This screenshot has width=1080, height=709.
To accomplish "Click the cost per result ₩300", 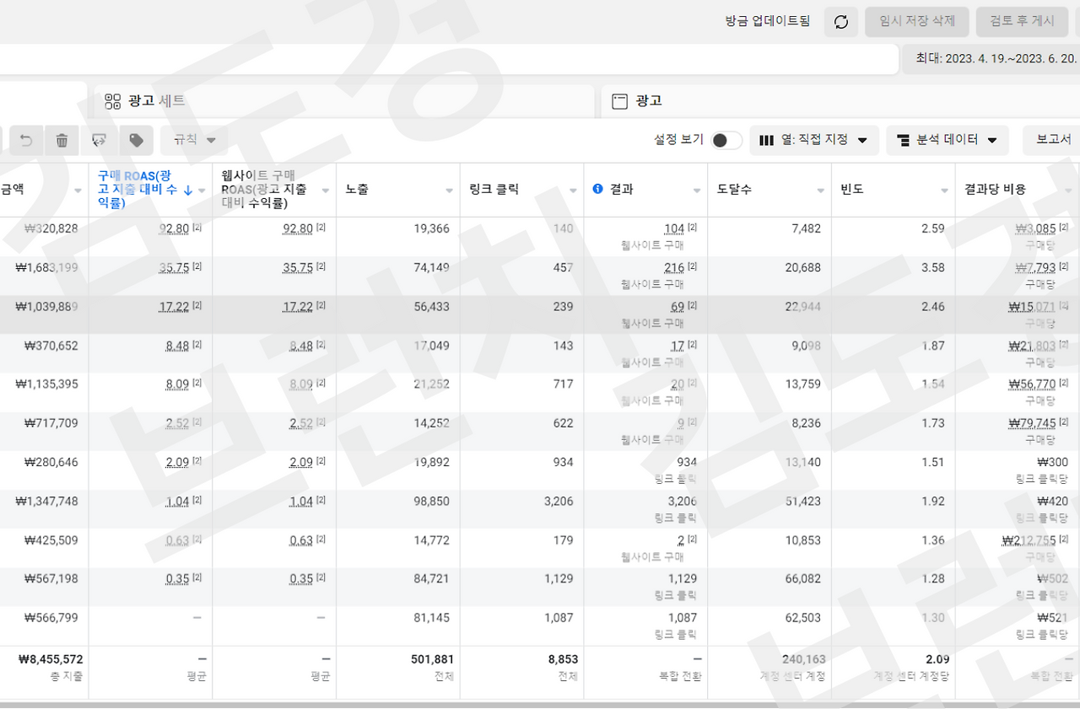I will pyautogui.click(x=1052, y=462).
